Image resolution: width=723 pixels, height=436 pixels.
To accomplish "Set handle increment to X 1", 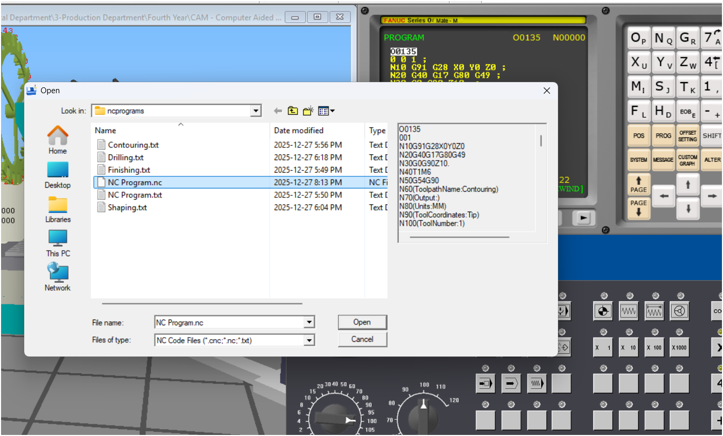I will point(604,348).
